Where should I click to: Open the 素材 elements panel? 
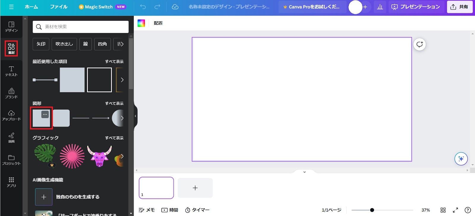11,49
